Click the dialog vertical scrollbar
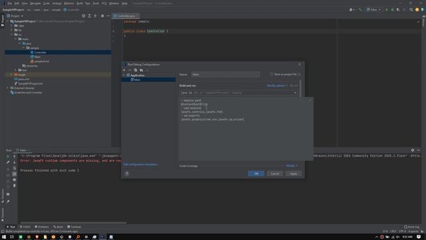The height and width of the screenshot is (240, 426). point(300,89)
